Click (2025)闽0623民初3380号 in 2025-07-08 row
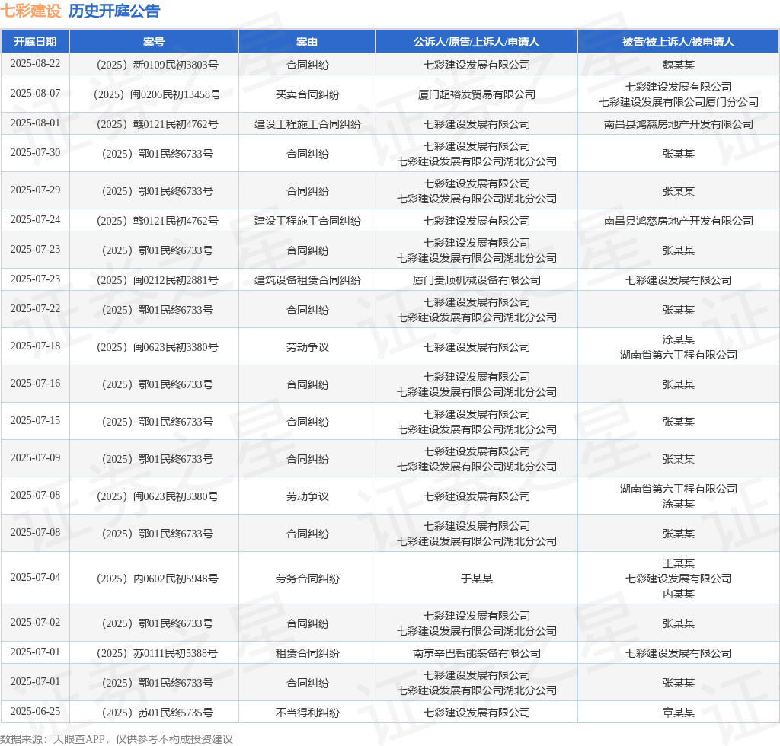Viewport: 780px width, 746px height. point(157,496)
